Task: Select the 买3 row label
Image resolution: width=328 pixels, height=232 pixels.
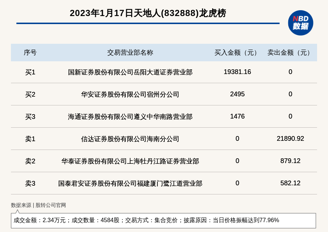Action: tap(30, 117)
